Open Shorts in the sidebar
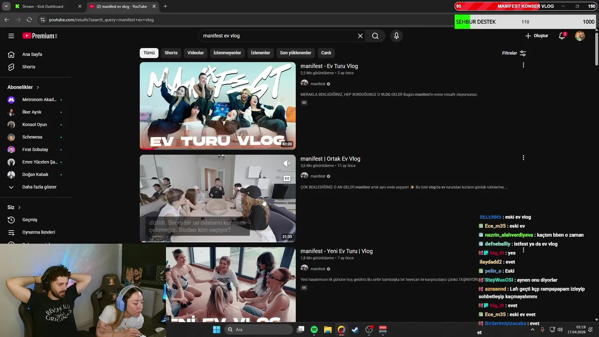 29,67
